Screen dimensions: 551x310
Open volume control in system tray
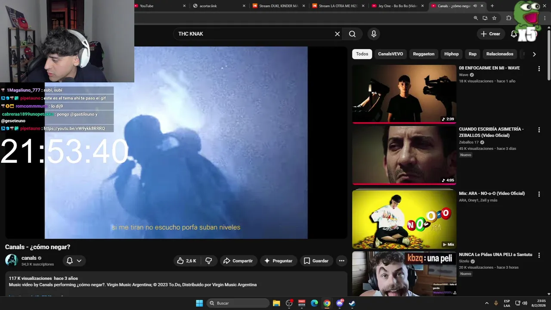524,303
